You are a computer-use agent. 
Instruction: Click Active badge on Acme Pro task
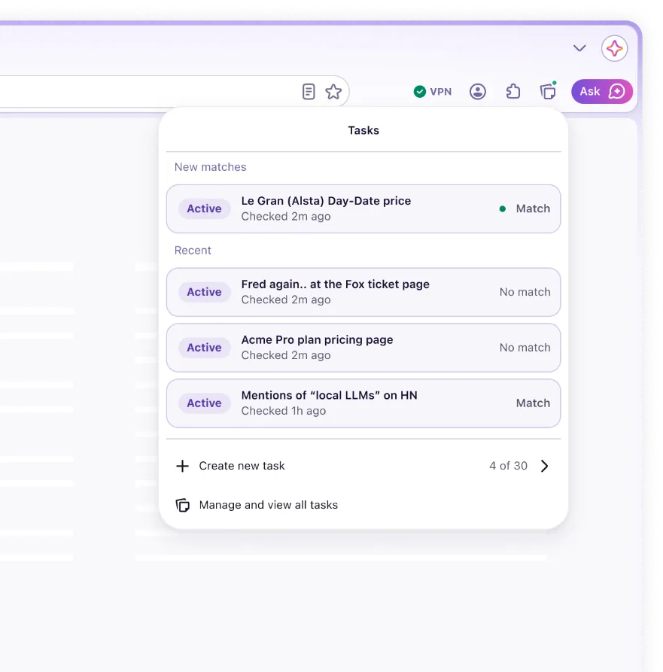(x=205, y=348)
